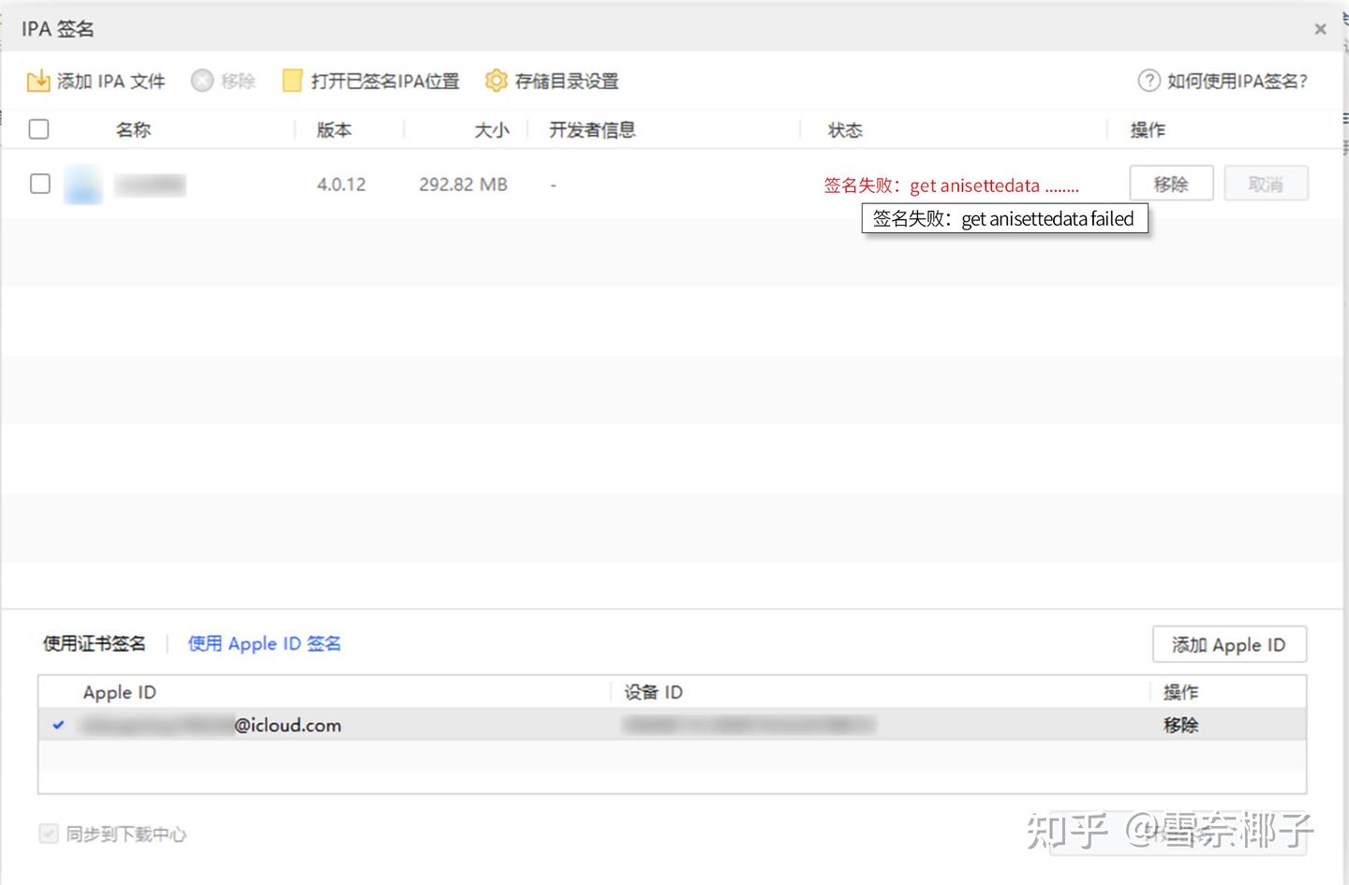The image size is (1349, 885).
Task: Click the grey 移除 toolbar icon
Action: click(x=202, y=81)
